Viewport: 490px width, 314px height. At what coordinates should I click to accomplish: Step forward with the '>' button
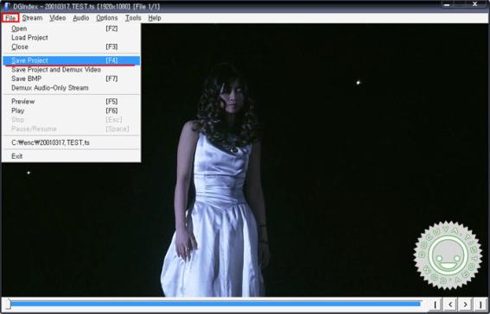(465, 305)
